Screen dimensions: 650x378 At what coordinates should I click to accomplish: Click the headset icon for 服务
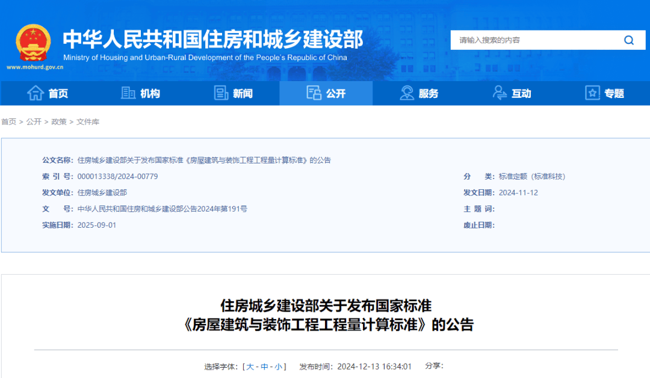point(407,93)
